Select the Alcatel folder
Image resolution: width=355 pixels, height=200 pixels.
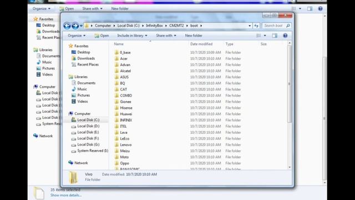(123, 71)
